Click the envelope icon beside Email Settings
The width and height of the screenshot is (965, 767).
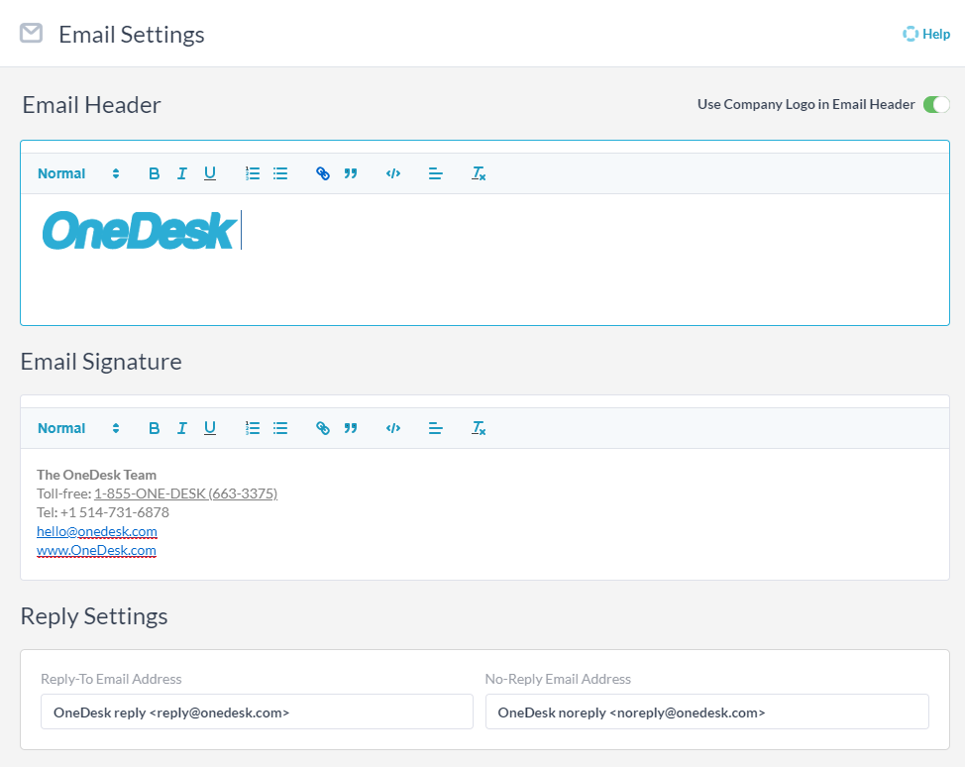coord(32,34)
